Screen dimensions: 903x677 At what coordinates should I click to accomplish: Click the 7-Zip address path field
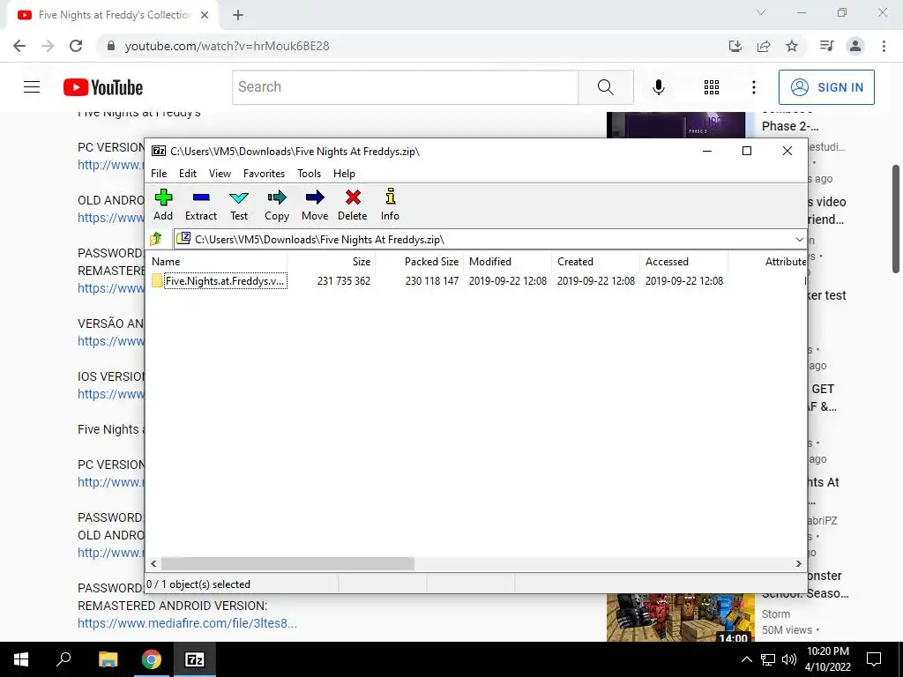tap(484, 240)
